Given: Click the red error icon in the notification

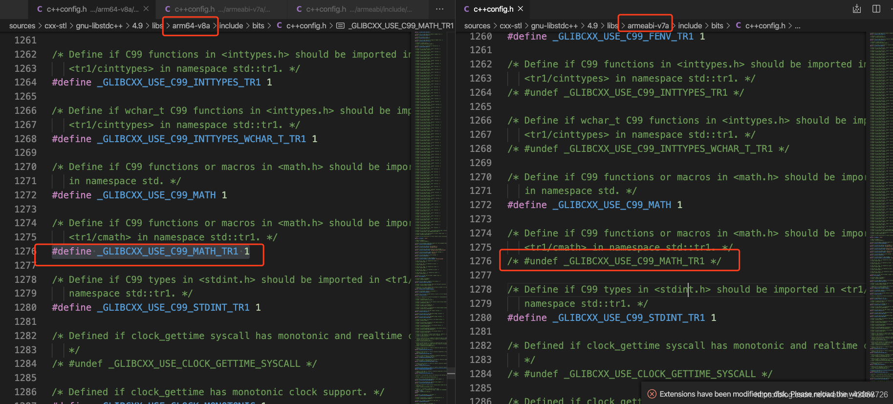Looking at the screenshot, I should pos(652,394).
